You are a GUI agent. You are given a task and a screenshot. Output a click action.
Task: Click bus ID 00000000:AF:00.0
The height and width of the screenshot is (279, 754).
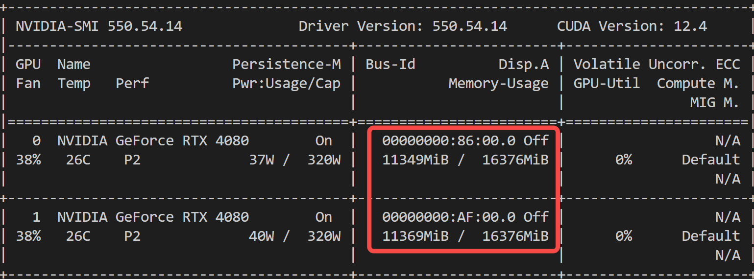coord(448,217)
